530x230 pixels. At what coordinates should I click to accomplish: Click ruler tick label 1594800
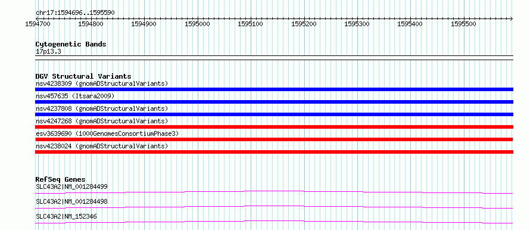91,24
